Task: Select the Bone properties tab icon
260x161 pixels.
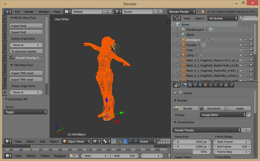Action: 221,85
